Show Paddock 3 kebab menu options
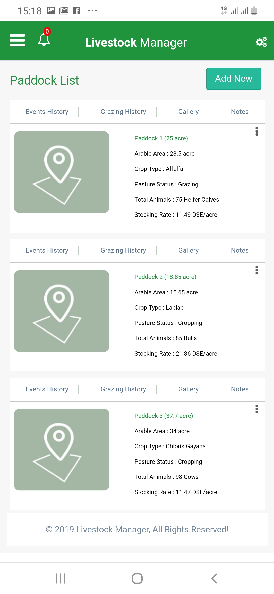The width and height of the screenshot is (274, 594). [256, 409]
